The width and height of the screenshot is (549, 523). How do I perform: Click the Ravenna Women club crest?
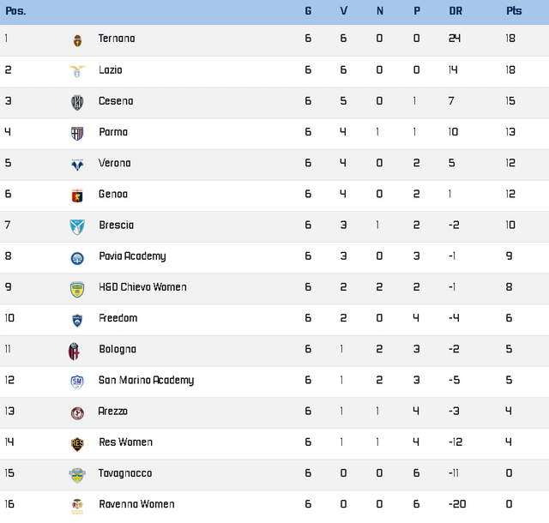pyautogui.click(x=77, y=505)
